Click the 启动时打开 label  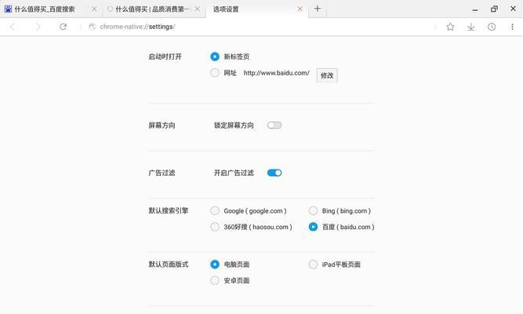165,57
